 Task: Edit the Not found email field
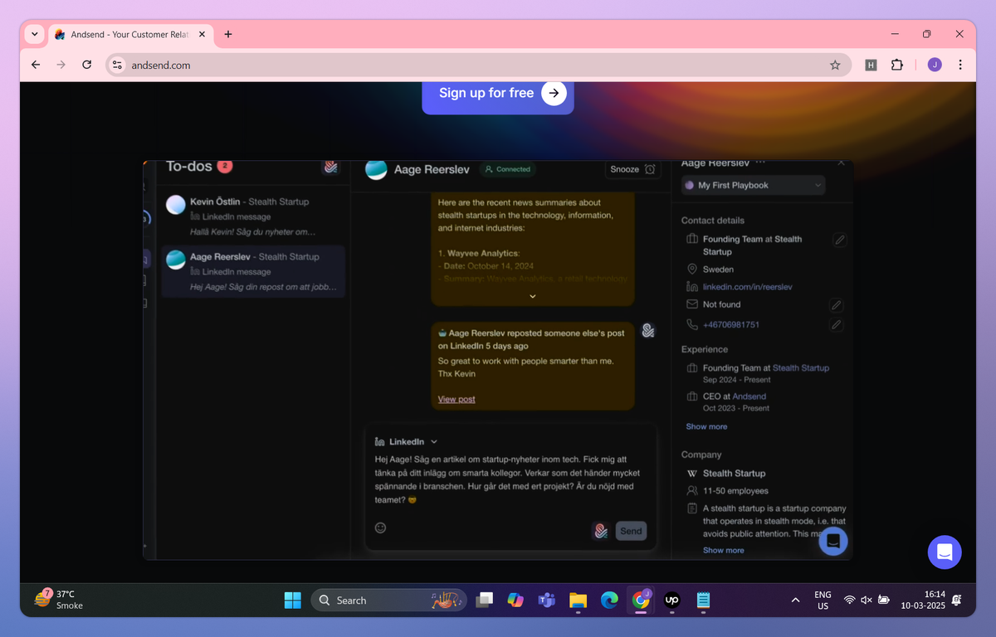coord(837,305)
